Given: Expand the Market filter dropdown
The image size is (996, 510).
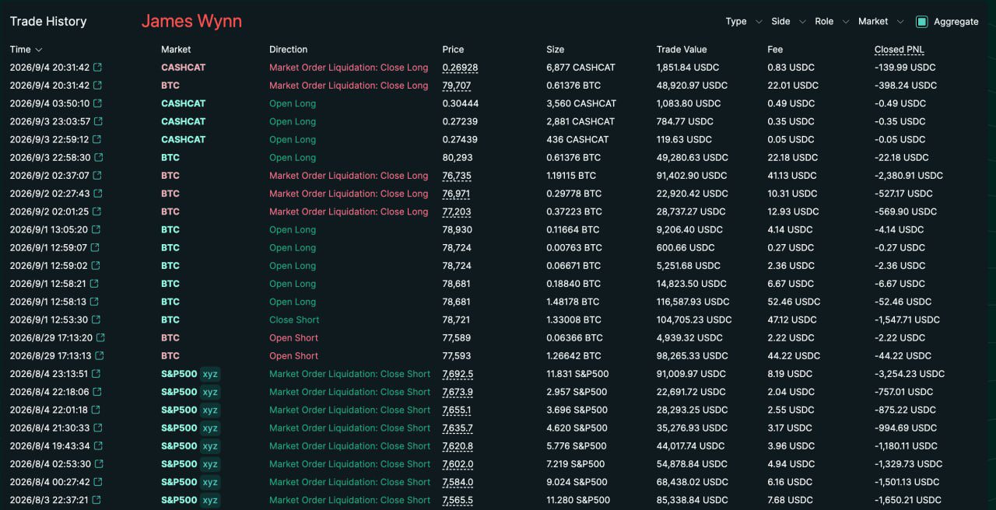Looking at the screenshot, I should (881, 22).
